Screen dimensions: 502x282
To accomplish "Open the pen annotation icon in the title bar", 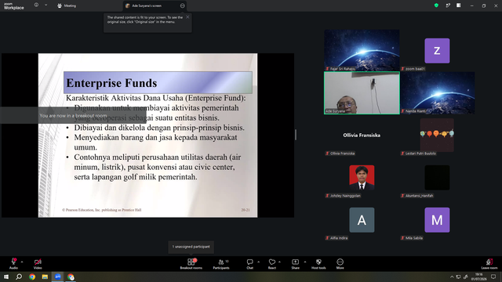I will (x=448, y=5).
